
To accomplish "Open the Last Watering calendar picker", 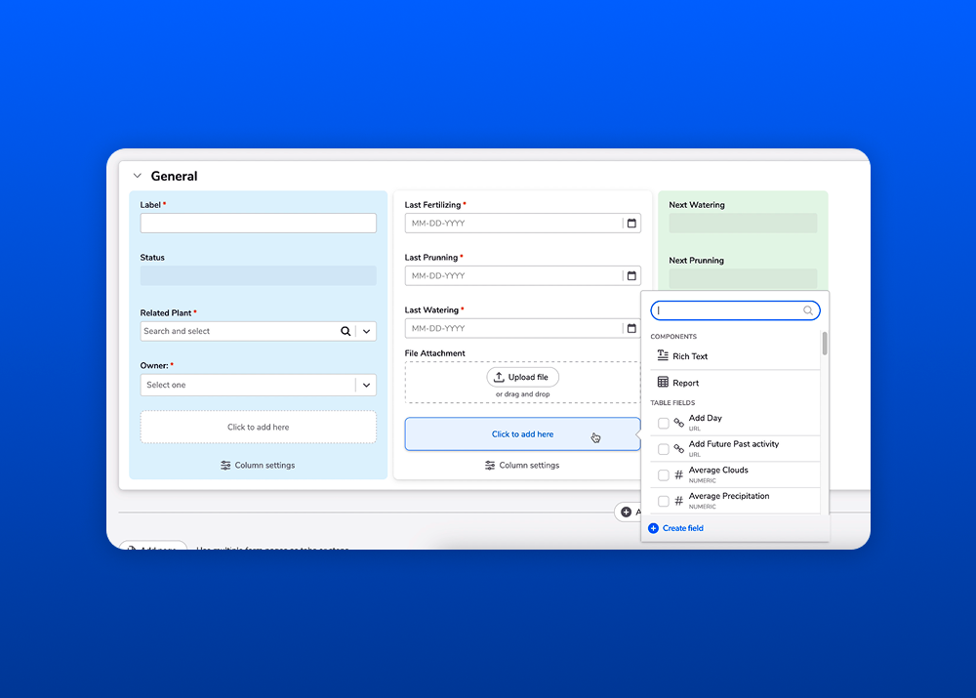I will (631, 328).
